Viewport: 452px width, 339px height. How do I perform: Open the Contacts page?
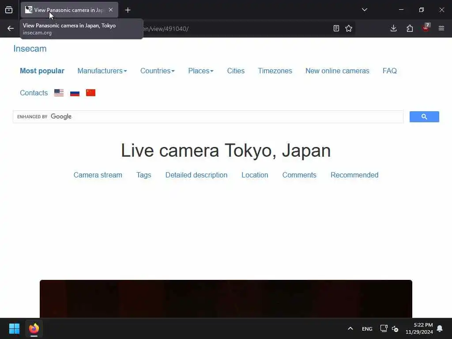[34, 93]
